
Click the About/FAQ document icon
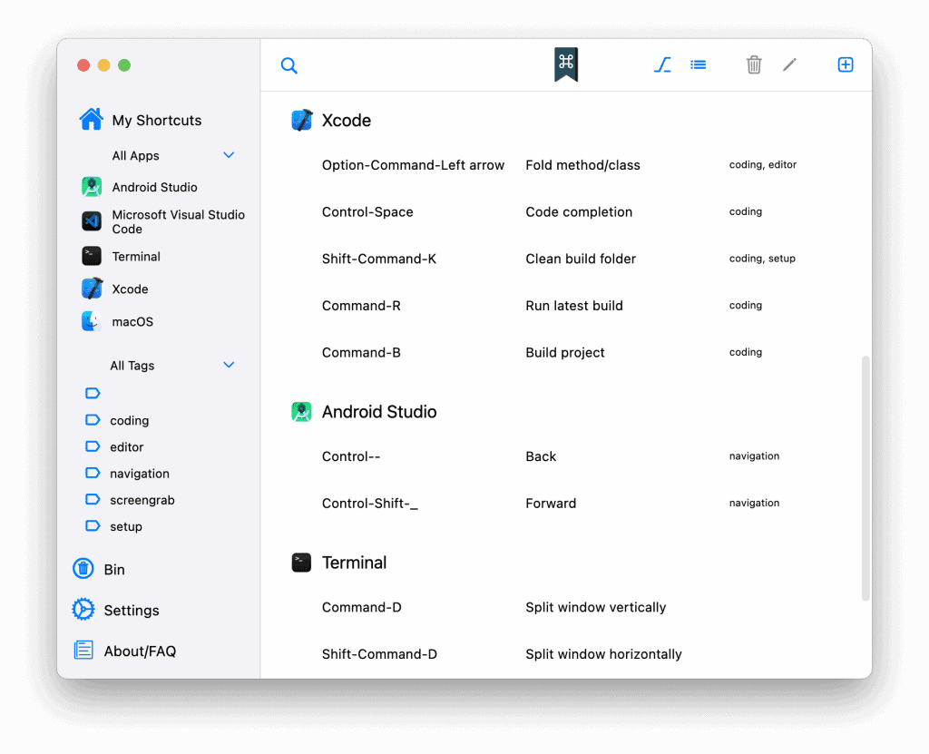click(83, 651)
